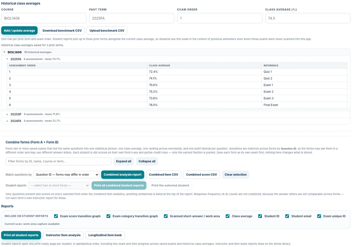The height and width of the screenshot is (247, 352).
Task: Open the Match questions by dropdown
Action: click(66, 174)
